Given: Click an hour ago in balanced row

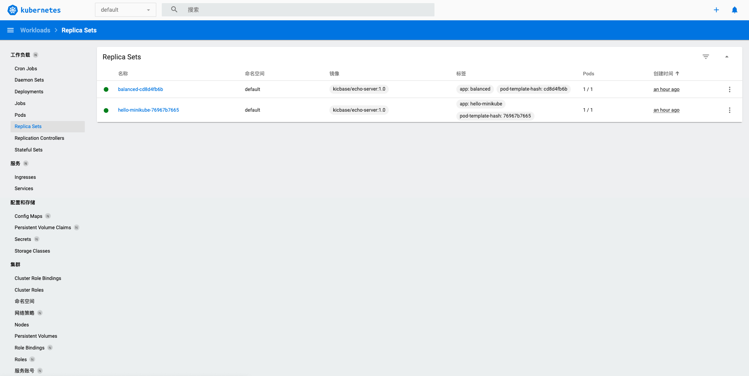Looking at the screenshot, I should [667, 89].
